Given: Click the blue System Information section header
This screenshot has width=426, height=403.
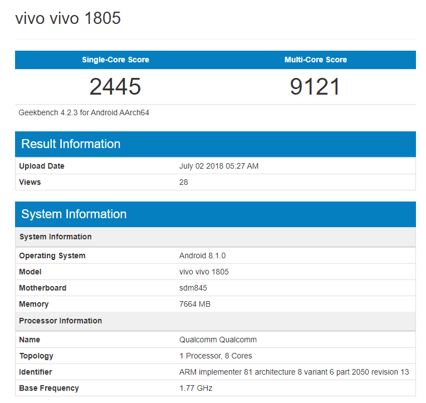Looking at the screenshot, I should click(74, 214).
